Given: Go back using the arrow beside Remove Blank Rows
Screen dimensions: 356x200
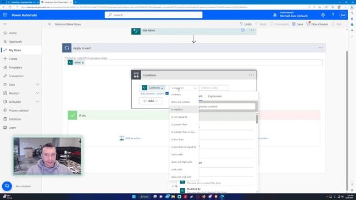Looking at the screenshot, I should tap(50, 24).
